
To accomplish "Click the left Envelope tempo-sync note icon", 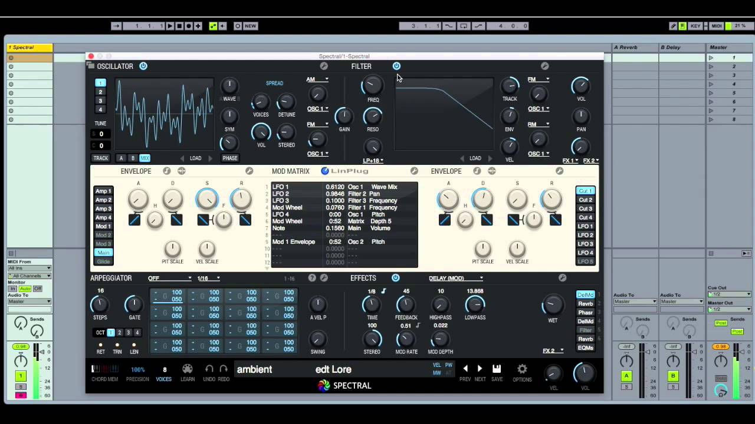I will [x=167, y=171].
